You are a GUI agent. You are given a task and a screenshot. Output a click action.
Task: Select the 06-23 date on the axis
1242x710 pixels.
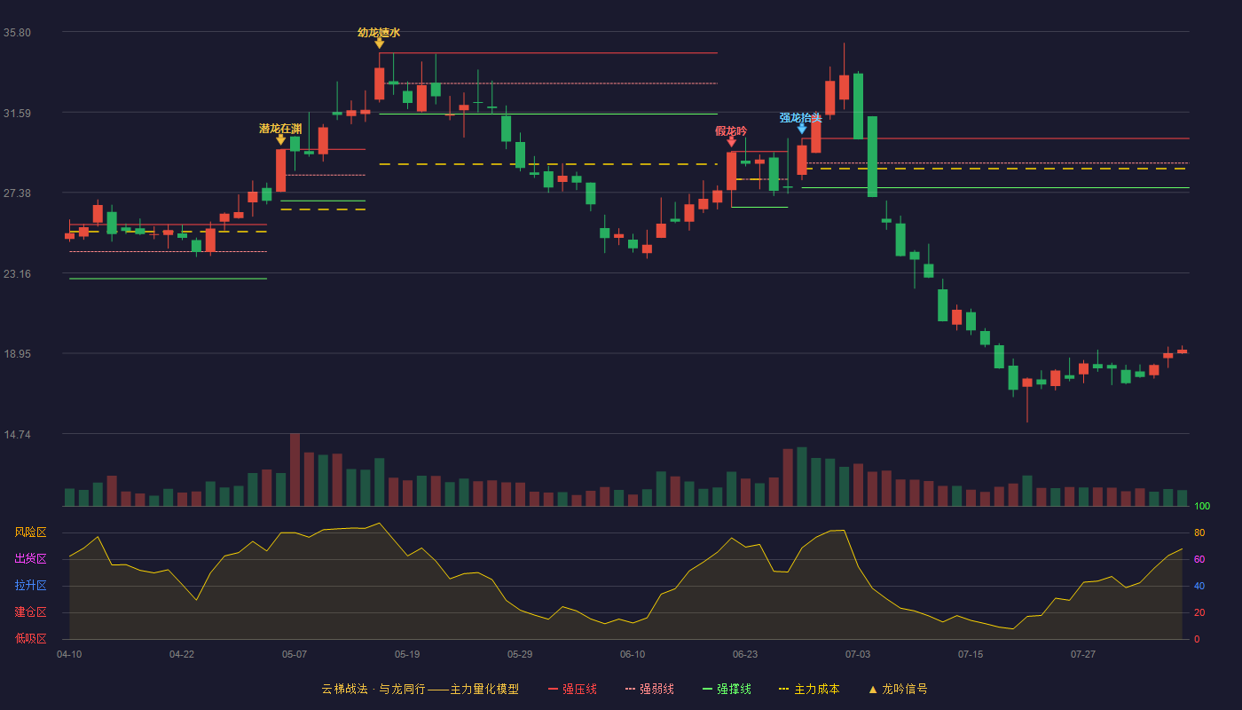pyautogui.click(x=745, y=654)
